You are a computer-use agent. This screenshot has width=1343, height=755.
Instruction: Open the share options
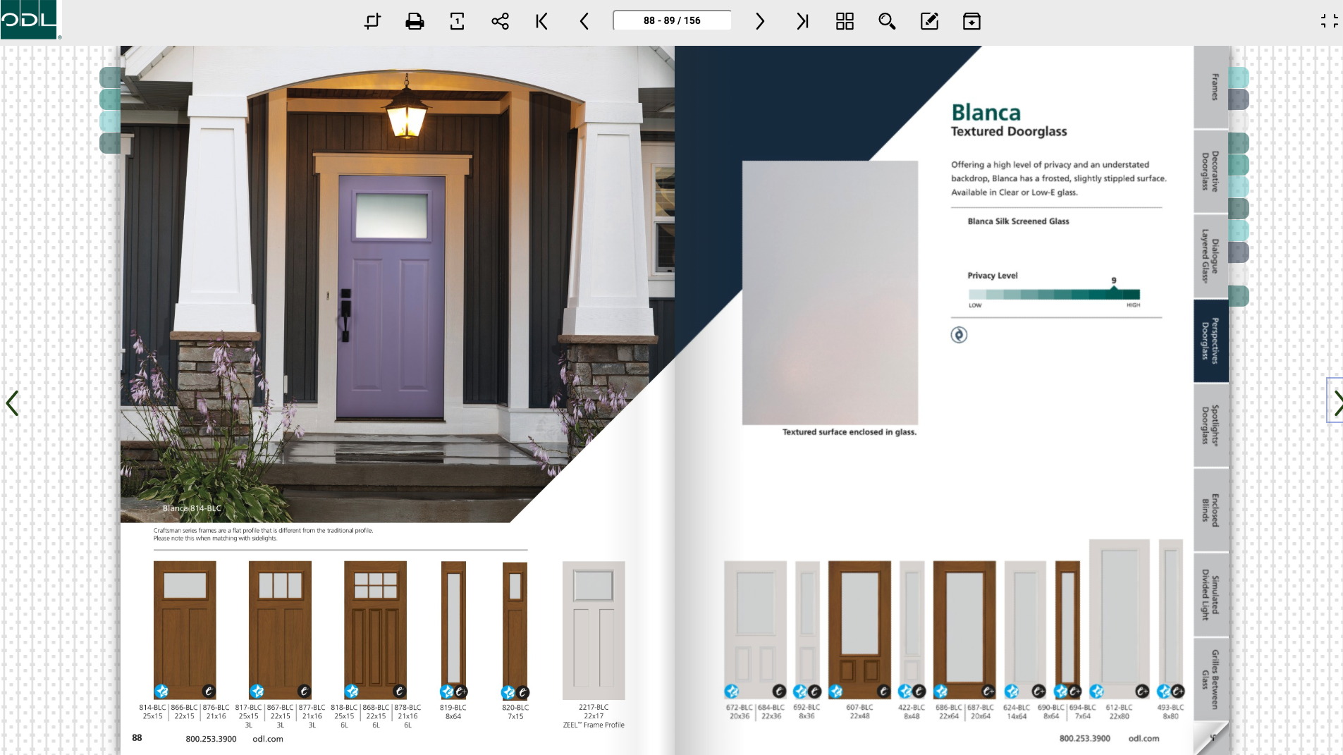tap(499, 21)
